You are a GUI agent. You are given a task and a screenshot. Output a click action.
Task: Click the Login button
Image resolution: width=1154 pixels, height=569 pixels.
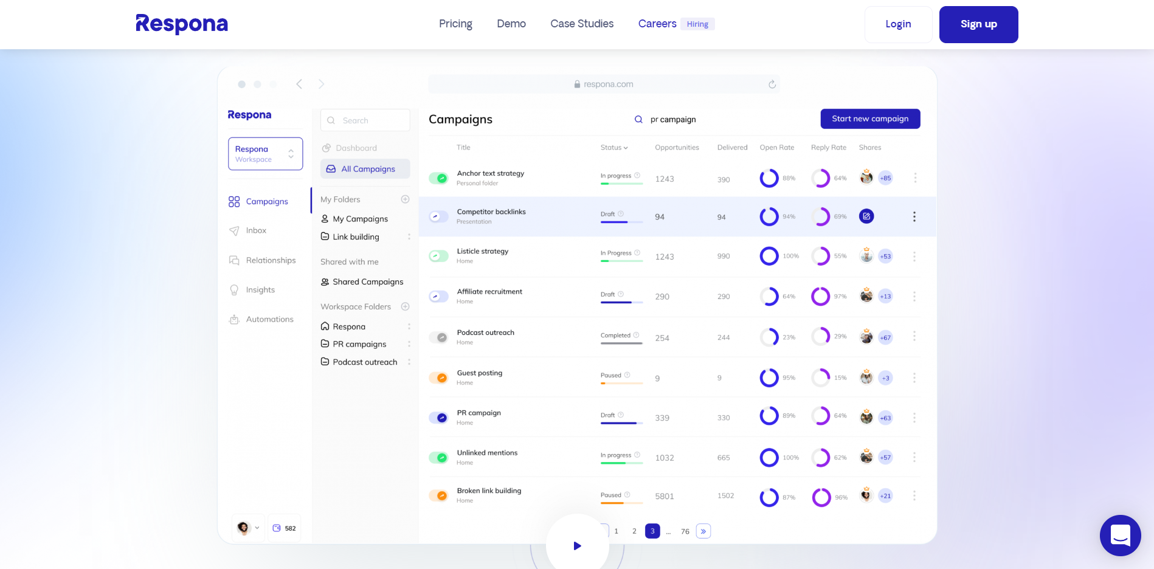(x=898, y=24)
